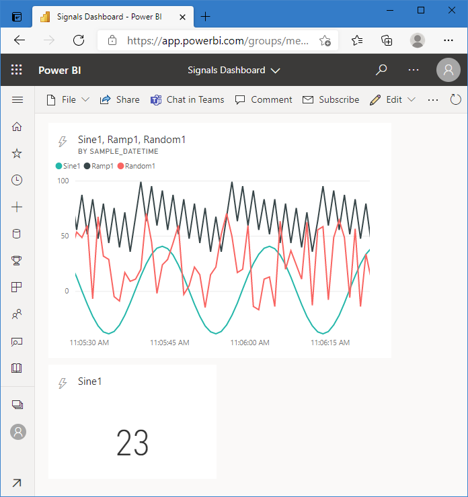
Task: Click the Share button
Action: 120,100
